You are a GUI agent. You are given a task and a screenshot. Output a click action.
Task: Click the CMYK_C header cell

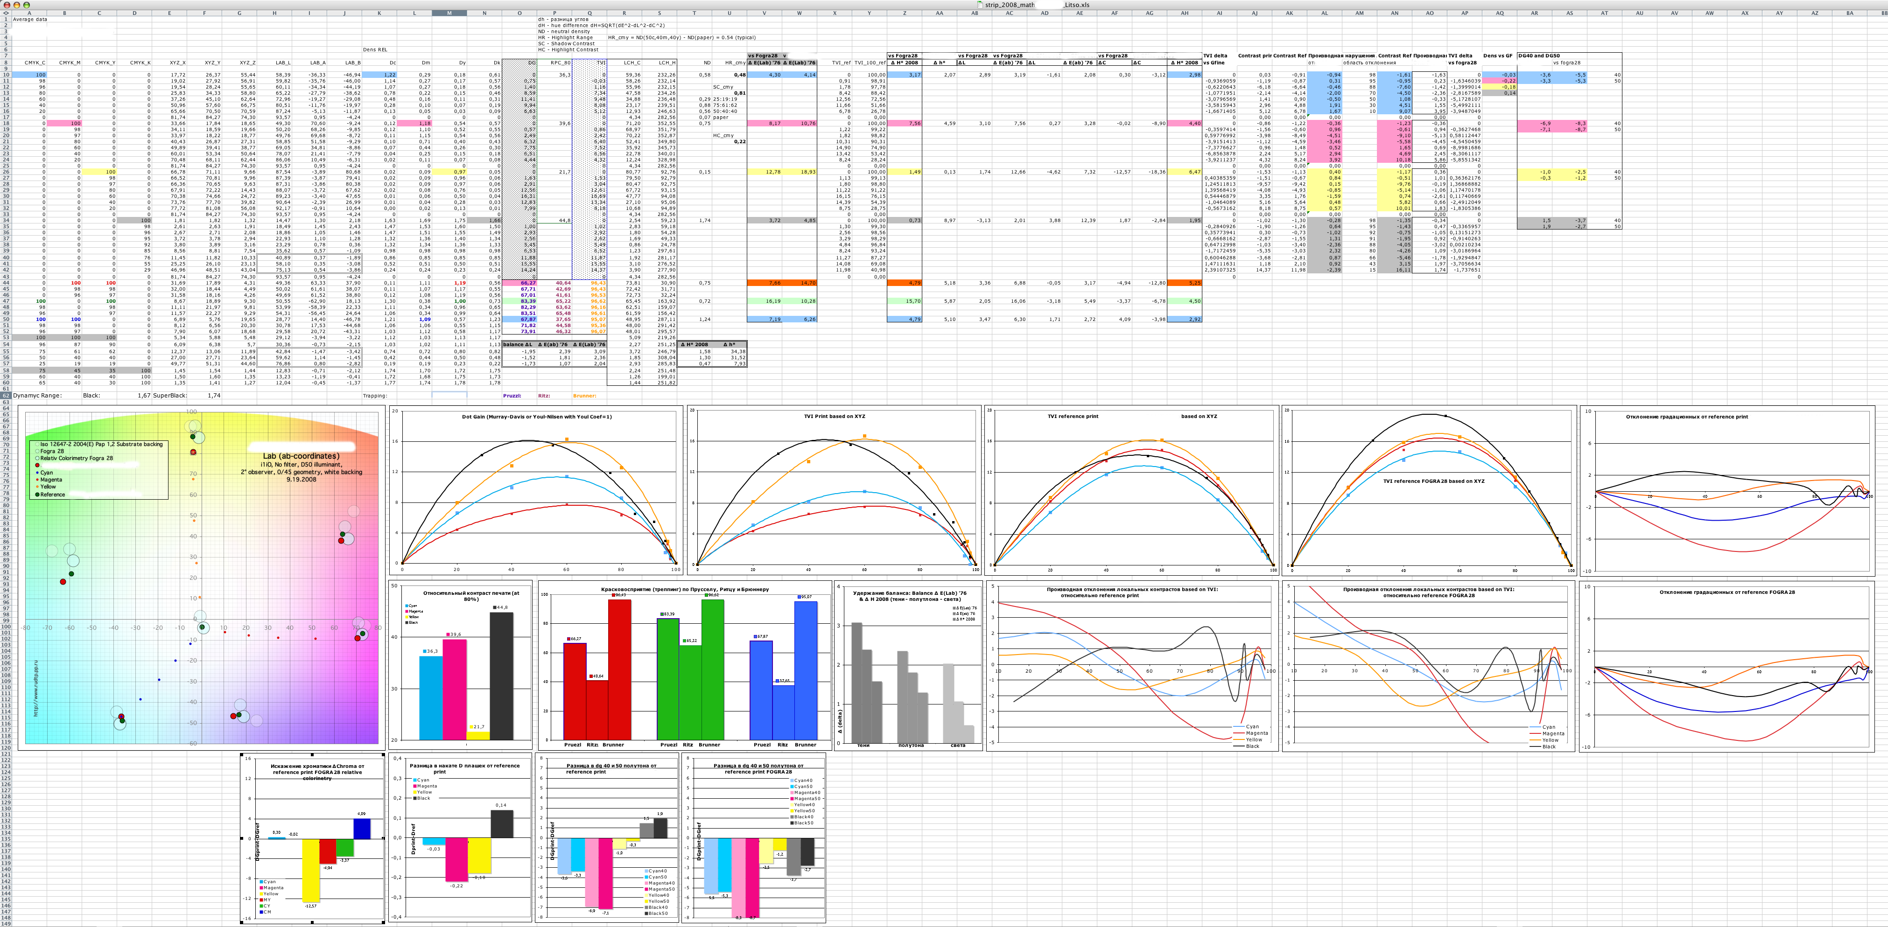(35, 63)
